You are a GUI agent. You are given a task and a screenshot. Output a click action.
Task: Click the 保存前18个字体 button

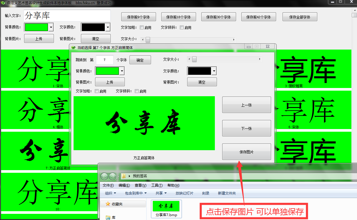tap(178, 17)
